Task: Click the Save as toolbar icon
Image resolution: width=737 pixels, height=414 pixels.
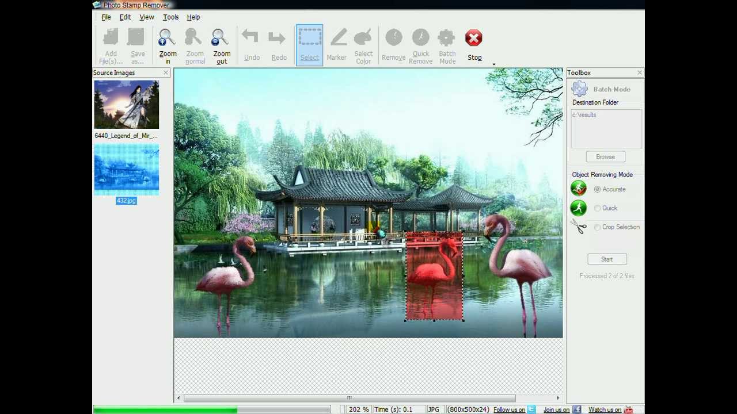Action: [137, 38]
